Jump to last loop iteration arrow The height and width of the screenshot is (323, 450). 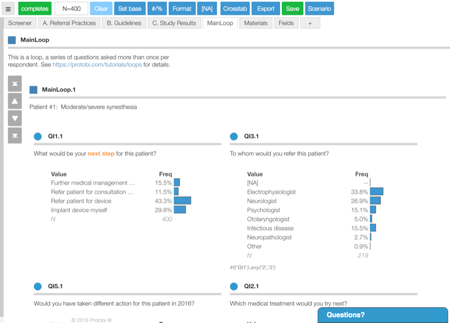point(15,135)
